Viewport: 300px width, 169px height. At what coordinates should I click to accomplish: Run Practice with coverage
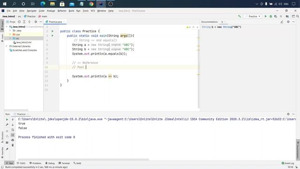pos(276,16)
